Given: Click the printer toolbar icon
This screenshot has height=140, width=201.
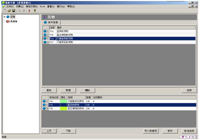Looking at the screenshot, I should (x=23, y=11).
